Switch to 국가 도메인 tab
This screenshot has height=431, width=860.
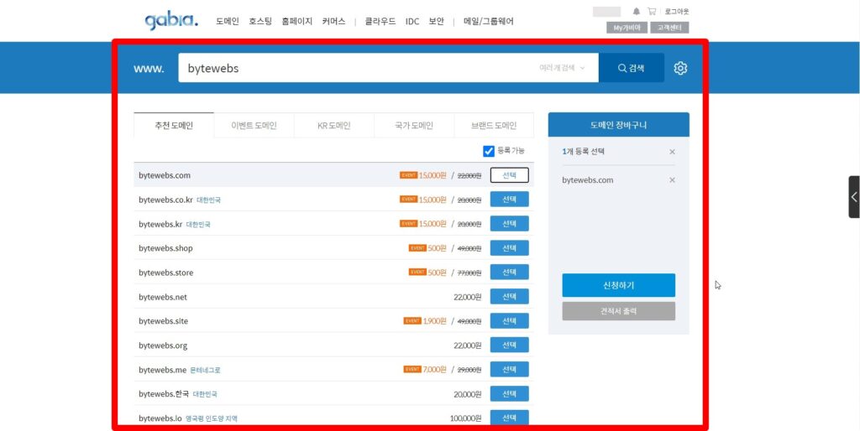[414, 126]
